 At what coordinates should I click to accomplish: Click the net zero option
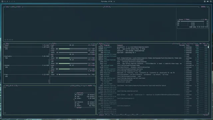pyautogui.click(x=82, y=86)
